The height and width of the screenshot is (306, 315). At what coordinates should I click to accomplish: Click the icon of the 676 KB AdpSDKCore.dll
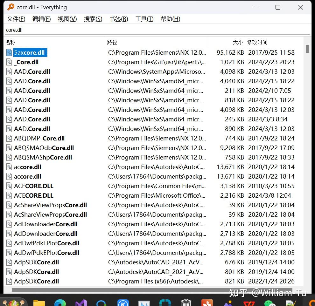(9, 262)
